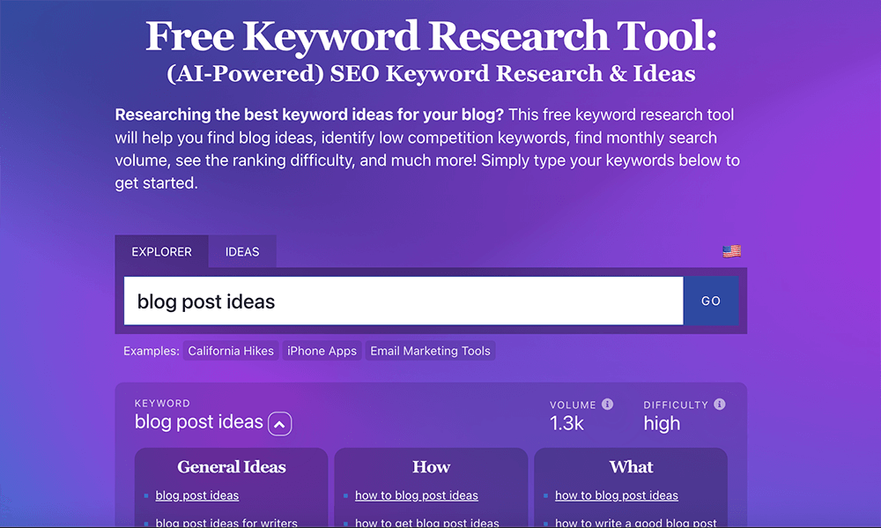
Task: Collapse the blog post ideas keyword card
Action: 279,424
